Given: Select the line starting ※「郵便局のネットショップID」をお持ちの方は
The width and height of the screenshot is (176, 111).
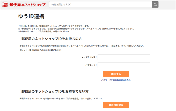Looking at the screenshot, I should 76,29.
